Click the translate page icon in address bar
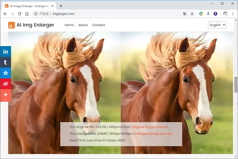238x159 pixels. click(185, 14)
